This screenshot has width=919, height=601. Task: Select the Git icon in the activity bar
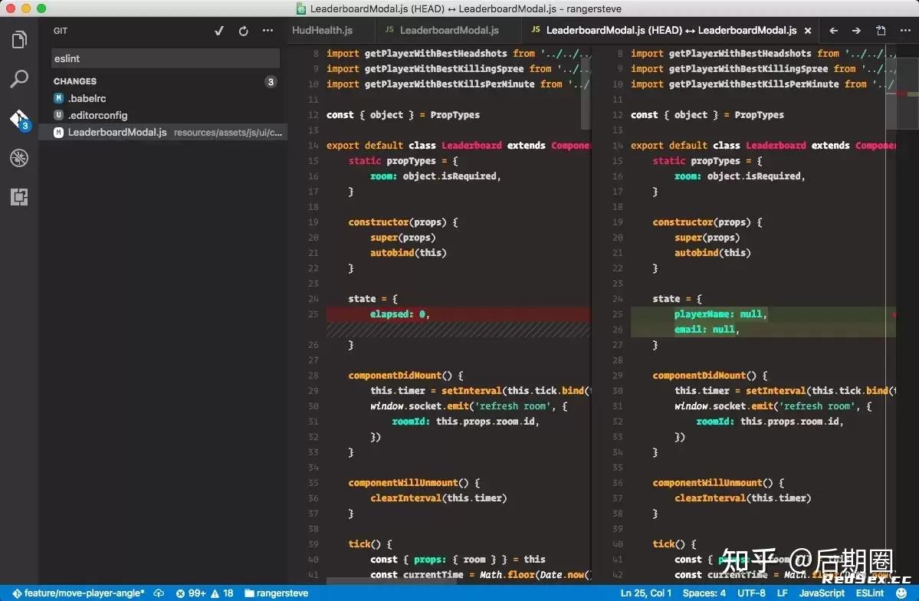[18, 119]
